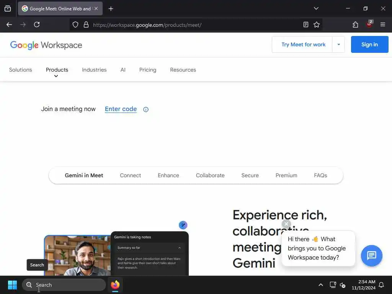392x294 pixels.
Task: Close the Google Meet browser tab
Action: point(96,8)
